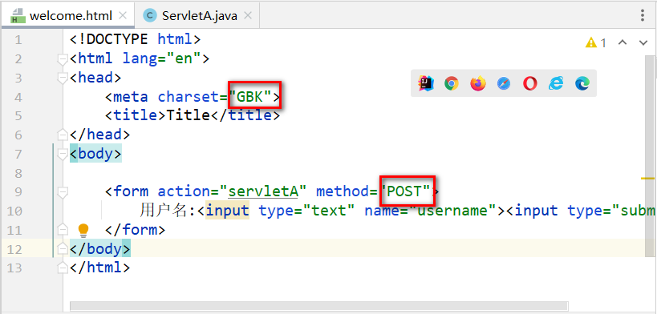Click the yellow light bulb intention icon
The width and height of the screenshot is (657, 314).
(83, 230)
